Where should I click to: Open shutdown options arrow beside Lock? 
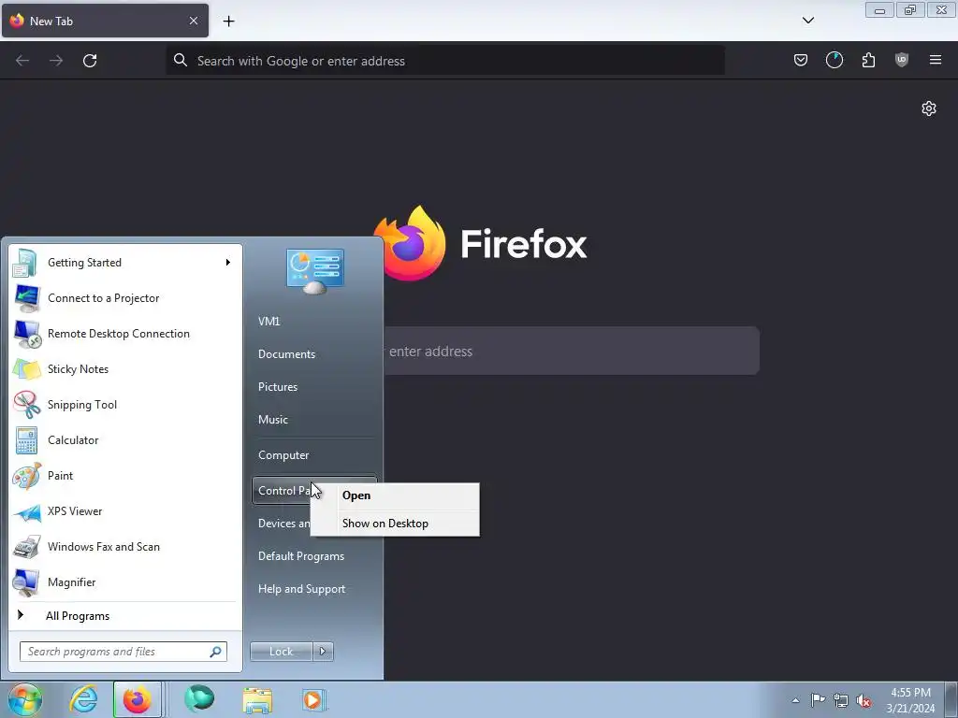[x=323, y=652]
